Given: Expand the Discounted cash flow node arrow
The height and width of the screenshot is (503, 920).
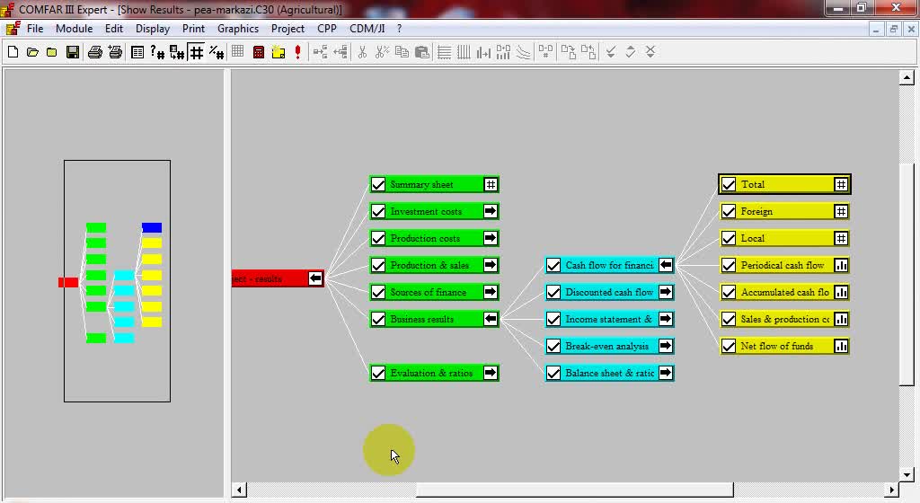Looking at the screenshot, I should [x=666, y=292].
